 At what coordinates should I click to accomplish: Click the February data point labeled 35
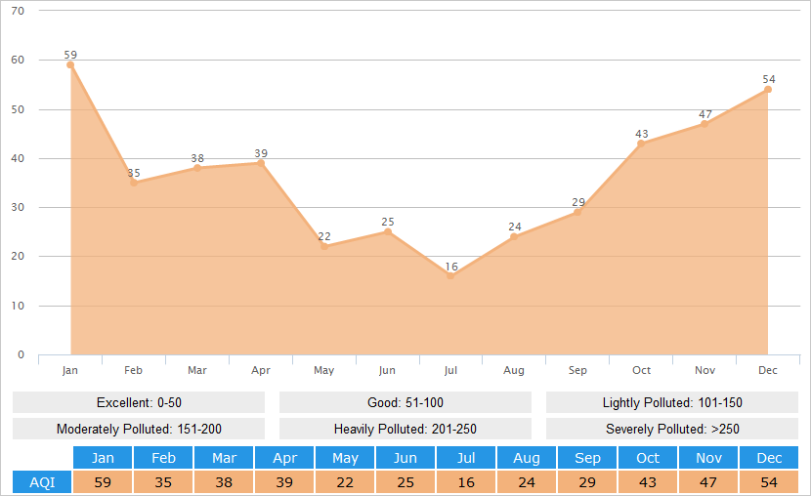click(134, 183)
